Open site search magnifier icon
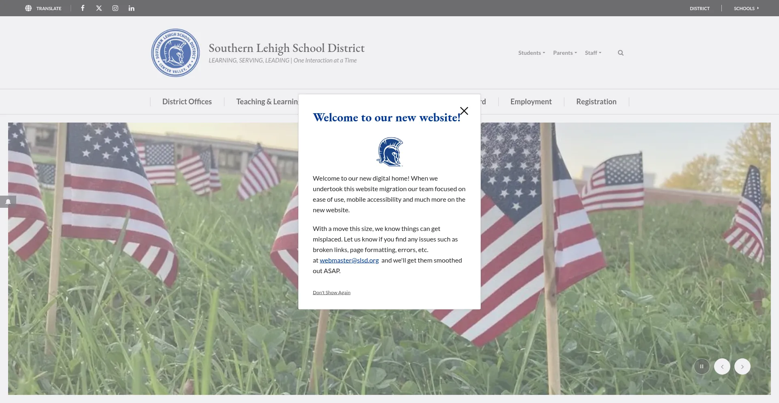 (620, 53)
